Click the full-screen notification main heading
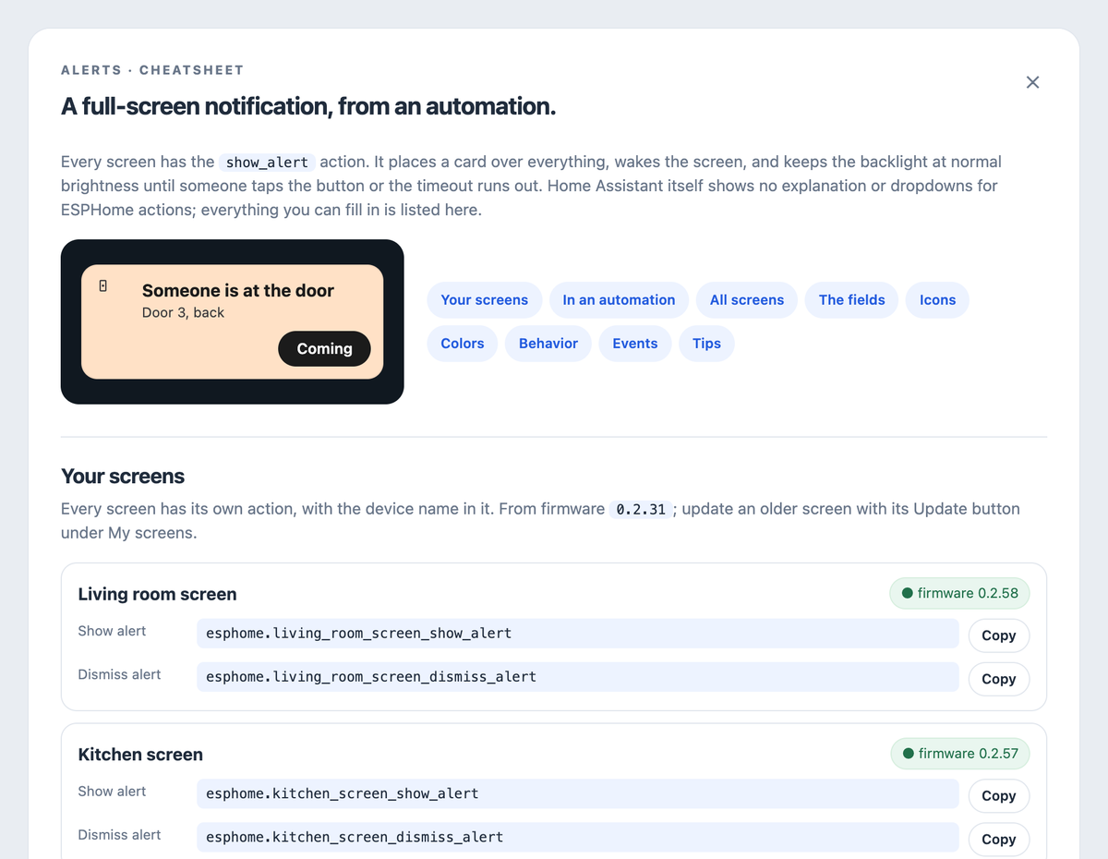Screen dimensions: 1108x859 click(308, 106)
